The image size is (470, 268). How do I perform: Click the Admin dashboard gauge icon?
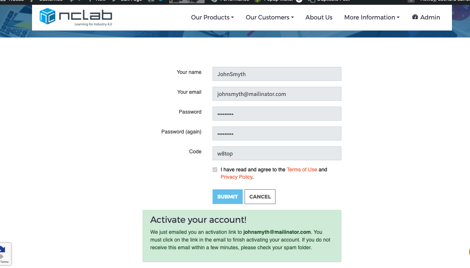(415, 17)
